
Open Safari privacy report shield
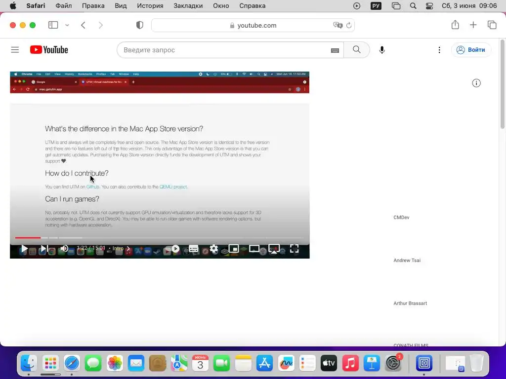(140, 25)
